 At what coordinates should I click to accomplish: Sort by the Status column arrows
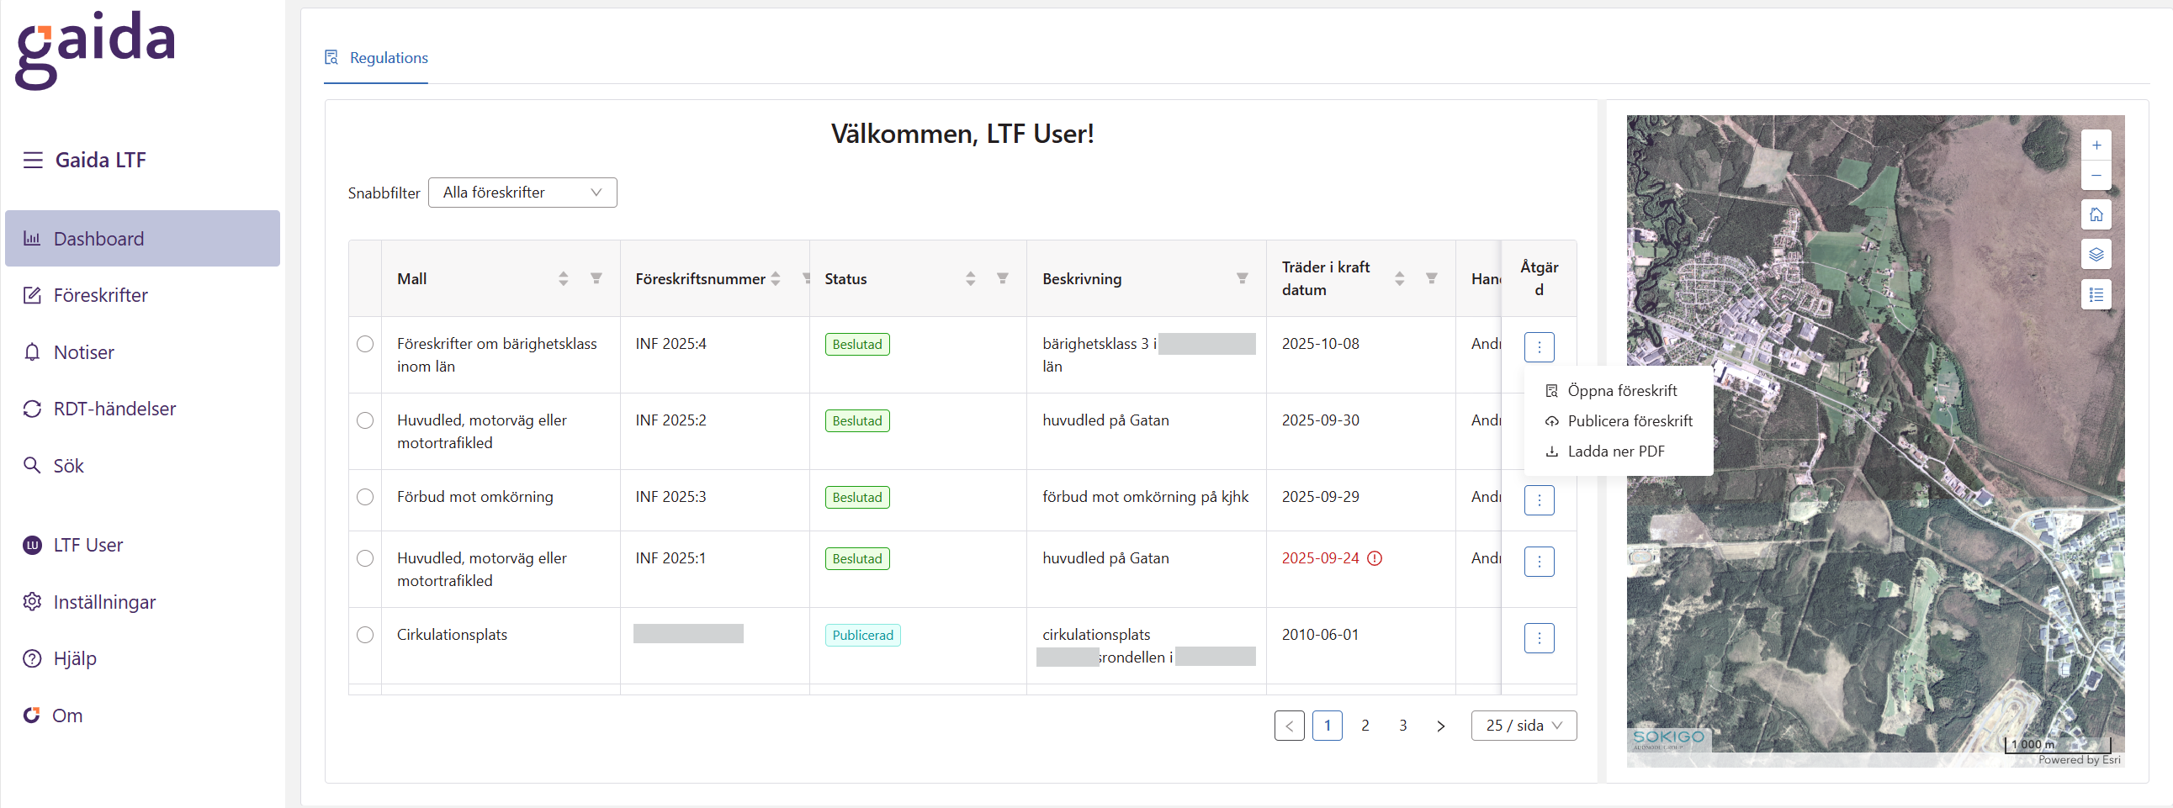pyautogui.click(x=970, y=278)
